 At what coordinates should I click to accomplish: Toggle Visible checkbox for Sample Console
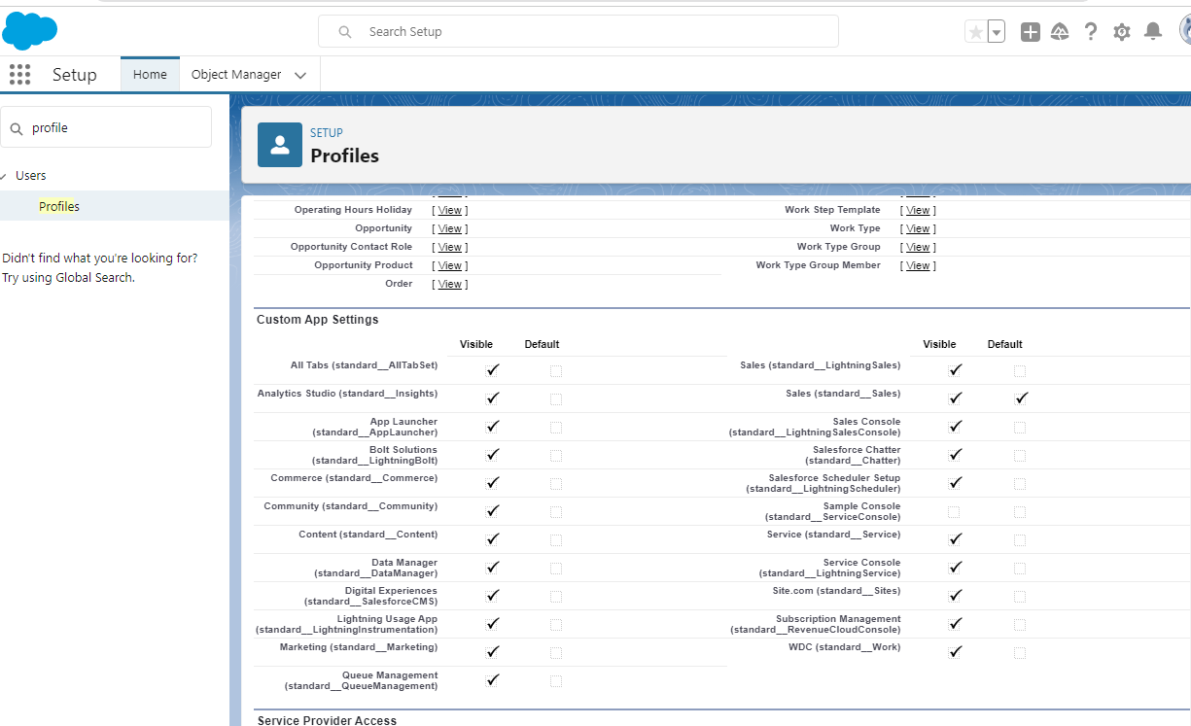[954, 512]
